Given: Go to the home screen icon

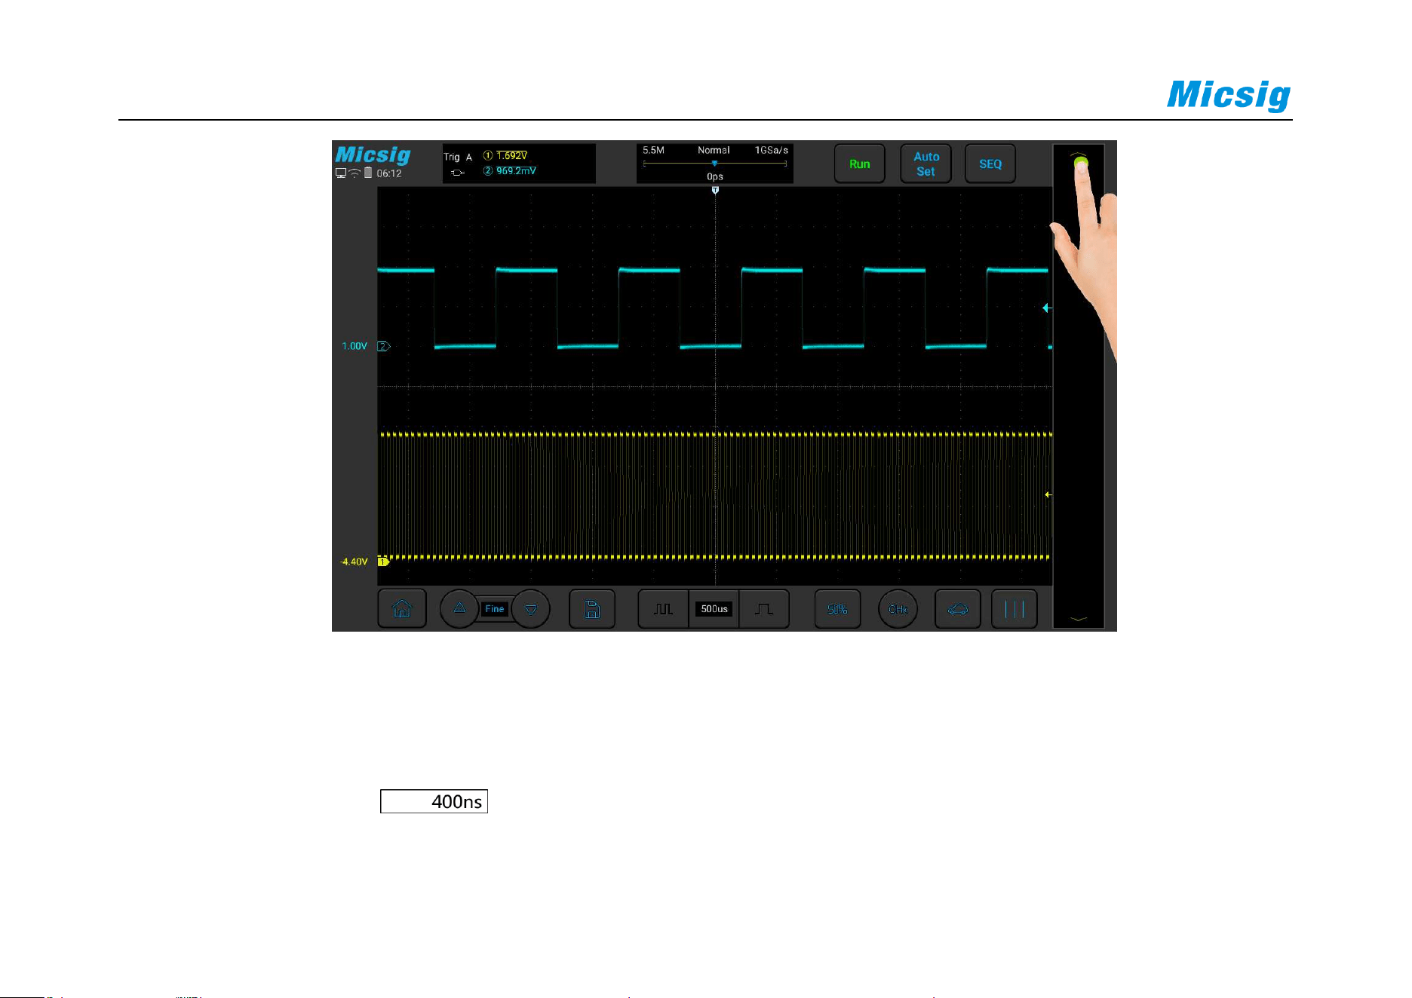Looking at the screenshot, I should click(402, 609).
